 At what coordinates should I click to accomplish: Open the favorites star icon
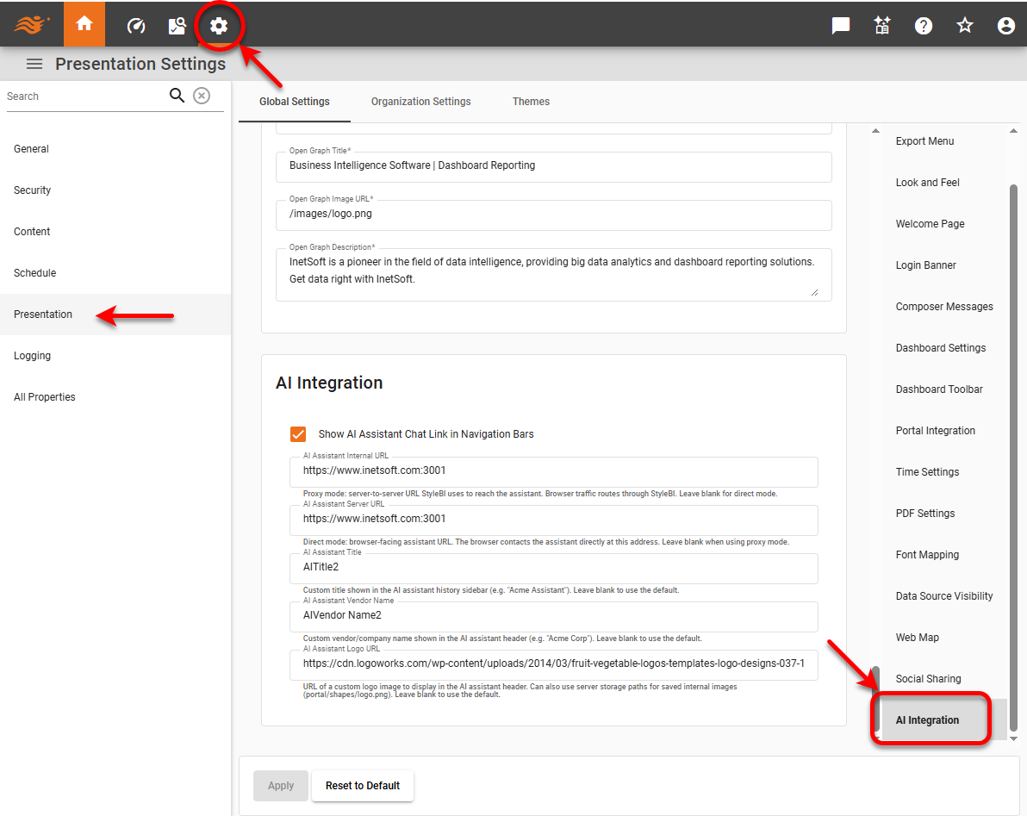(964, 25)
